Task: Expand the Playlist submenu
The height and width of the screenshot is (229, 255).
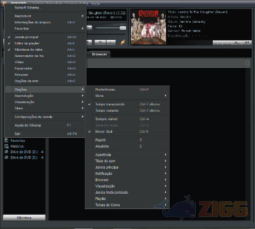Action: click(x=127, y=198)
